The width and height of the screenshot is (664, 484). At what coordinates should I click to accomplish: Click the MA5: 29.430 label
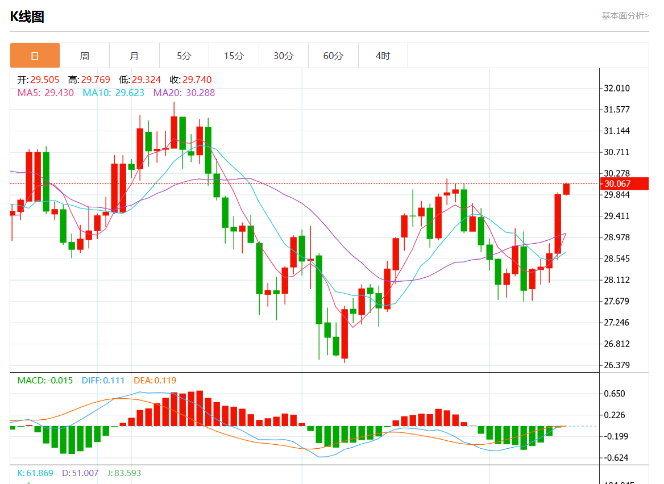(x=45, y=93)
